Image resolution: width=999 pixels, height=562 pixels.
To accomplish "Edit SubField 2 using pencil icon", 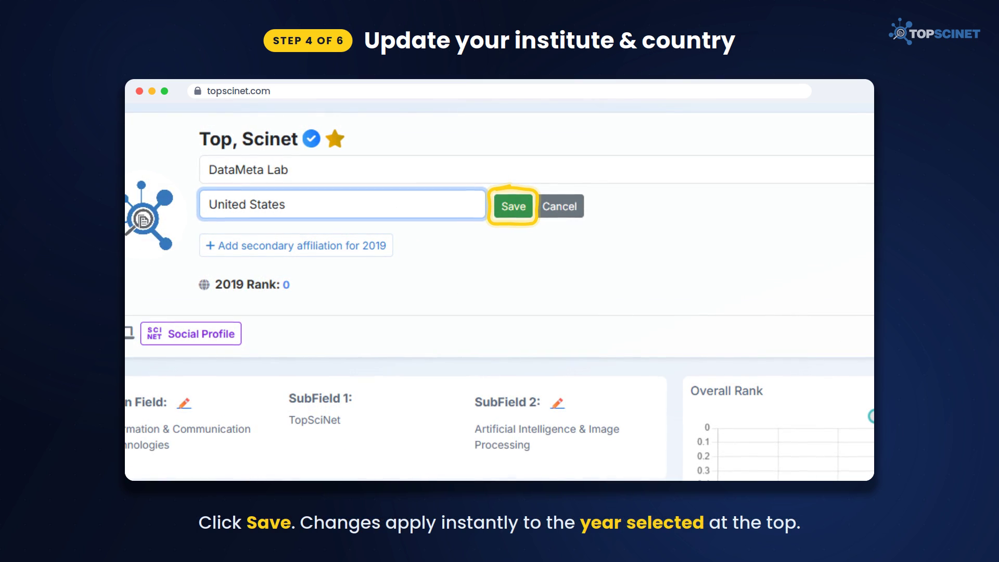I will (557, 403).
